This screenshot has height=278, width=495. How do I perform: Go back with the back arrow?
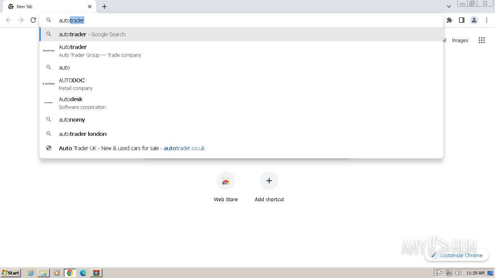point(9,20)
